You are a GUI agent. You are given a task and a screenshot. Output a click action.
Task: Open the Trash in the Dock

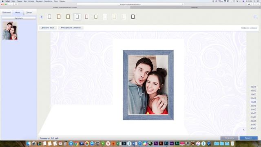coord(232,143)
